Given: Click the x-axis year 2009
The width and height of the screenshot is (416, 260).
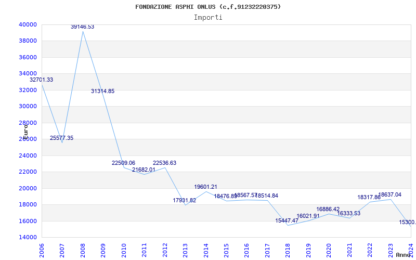Looking at the screenshot, I should (103, 251).
